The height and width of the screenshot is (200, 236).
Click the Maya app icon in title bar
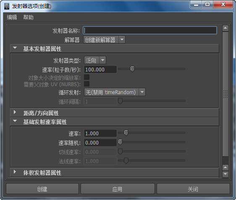6,6
